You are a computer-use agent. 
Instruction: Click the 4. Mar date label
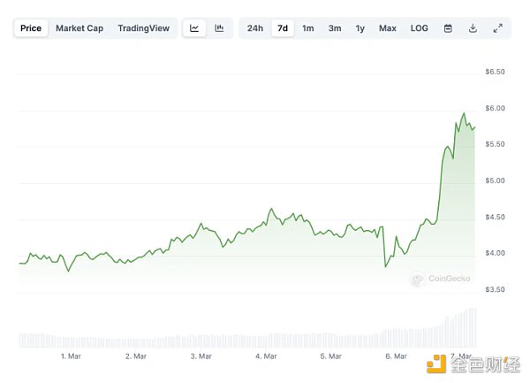(265, 356)
